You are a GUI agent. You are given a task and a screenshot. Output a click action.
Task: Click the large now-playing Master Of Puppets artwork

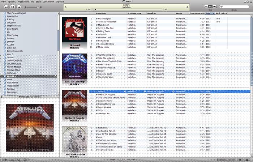(30, 128)
